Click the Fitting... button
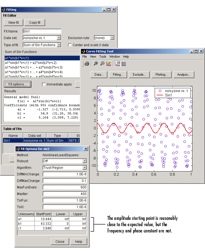 pos(118,75)
